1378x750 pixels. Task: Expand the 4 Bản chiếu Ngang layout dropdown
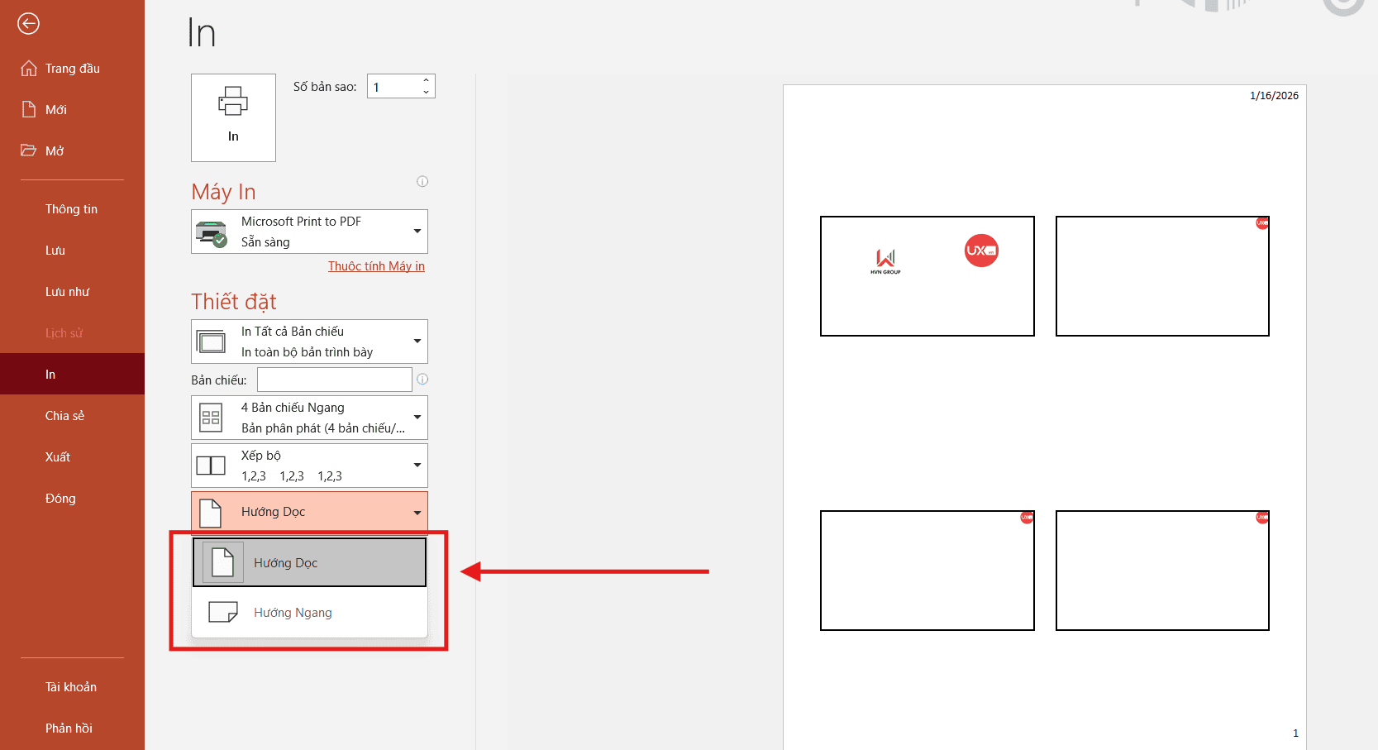tap(309, 418)
